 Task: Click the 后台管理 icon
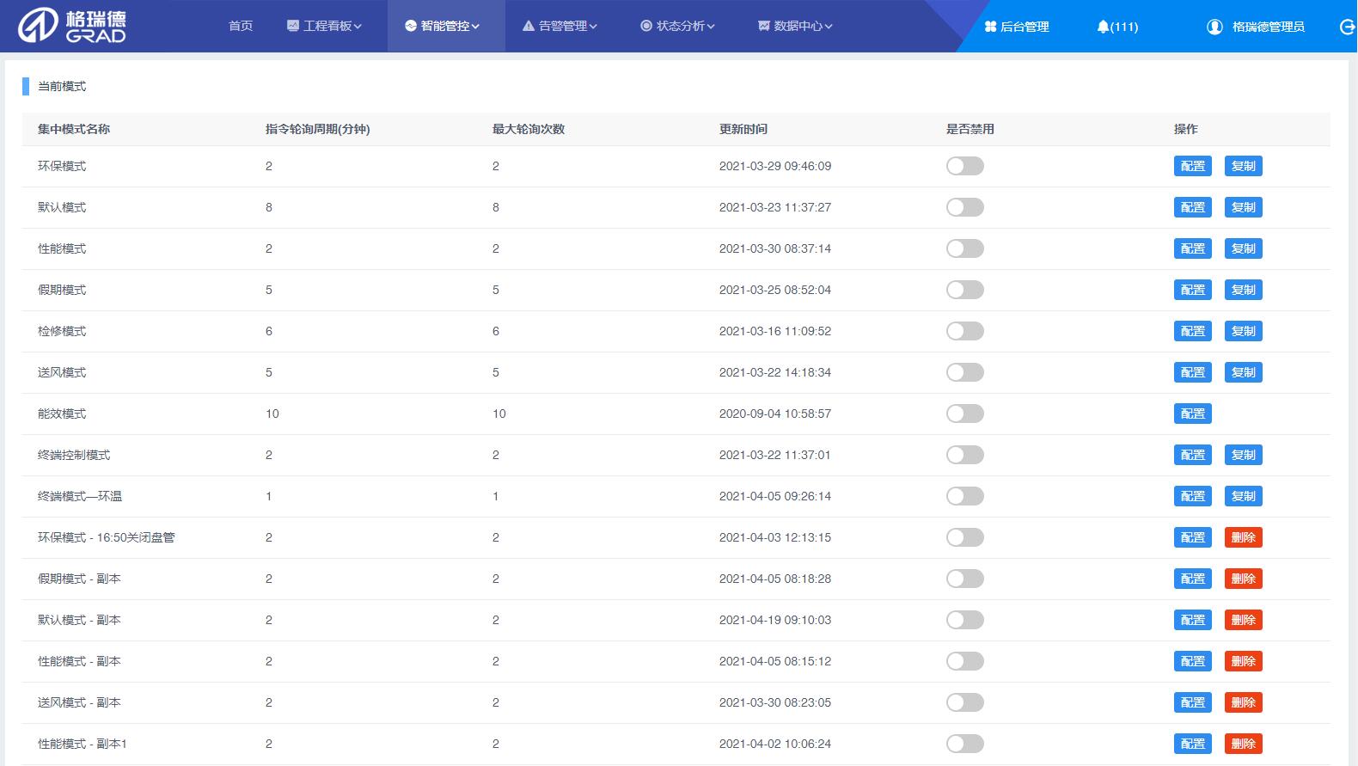pos(990,27)
